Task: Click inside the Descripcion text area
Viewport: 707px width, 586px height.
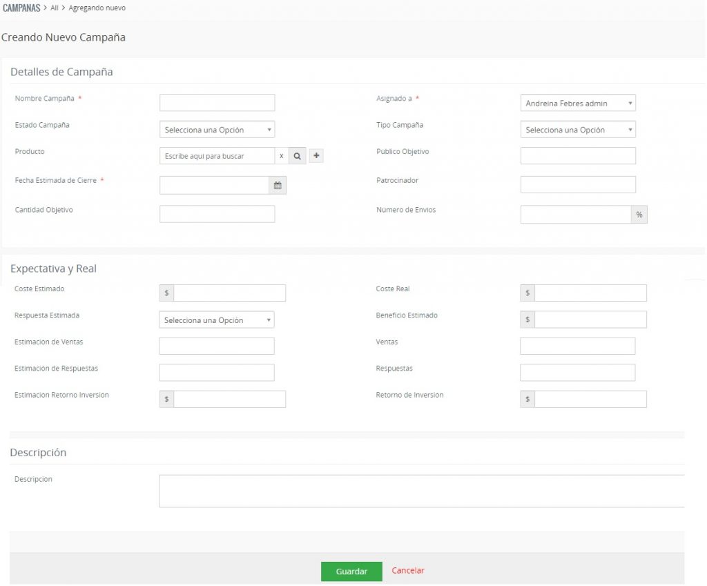Action: [x=421, y=491]
